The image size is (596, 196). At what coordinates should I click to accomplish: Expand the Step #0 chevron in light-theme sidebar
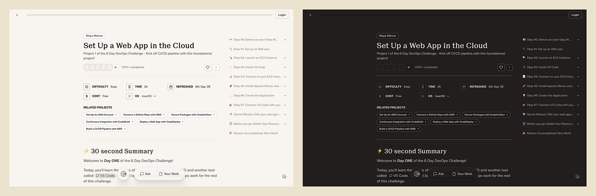pyautogui.click(x=285, y=40)
